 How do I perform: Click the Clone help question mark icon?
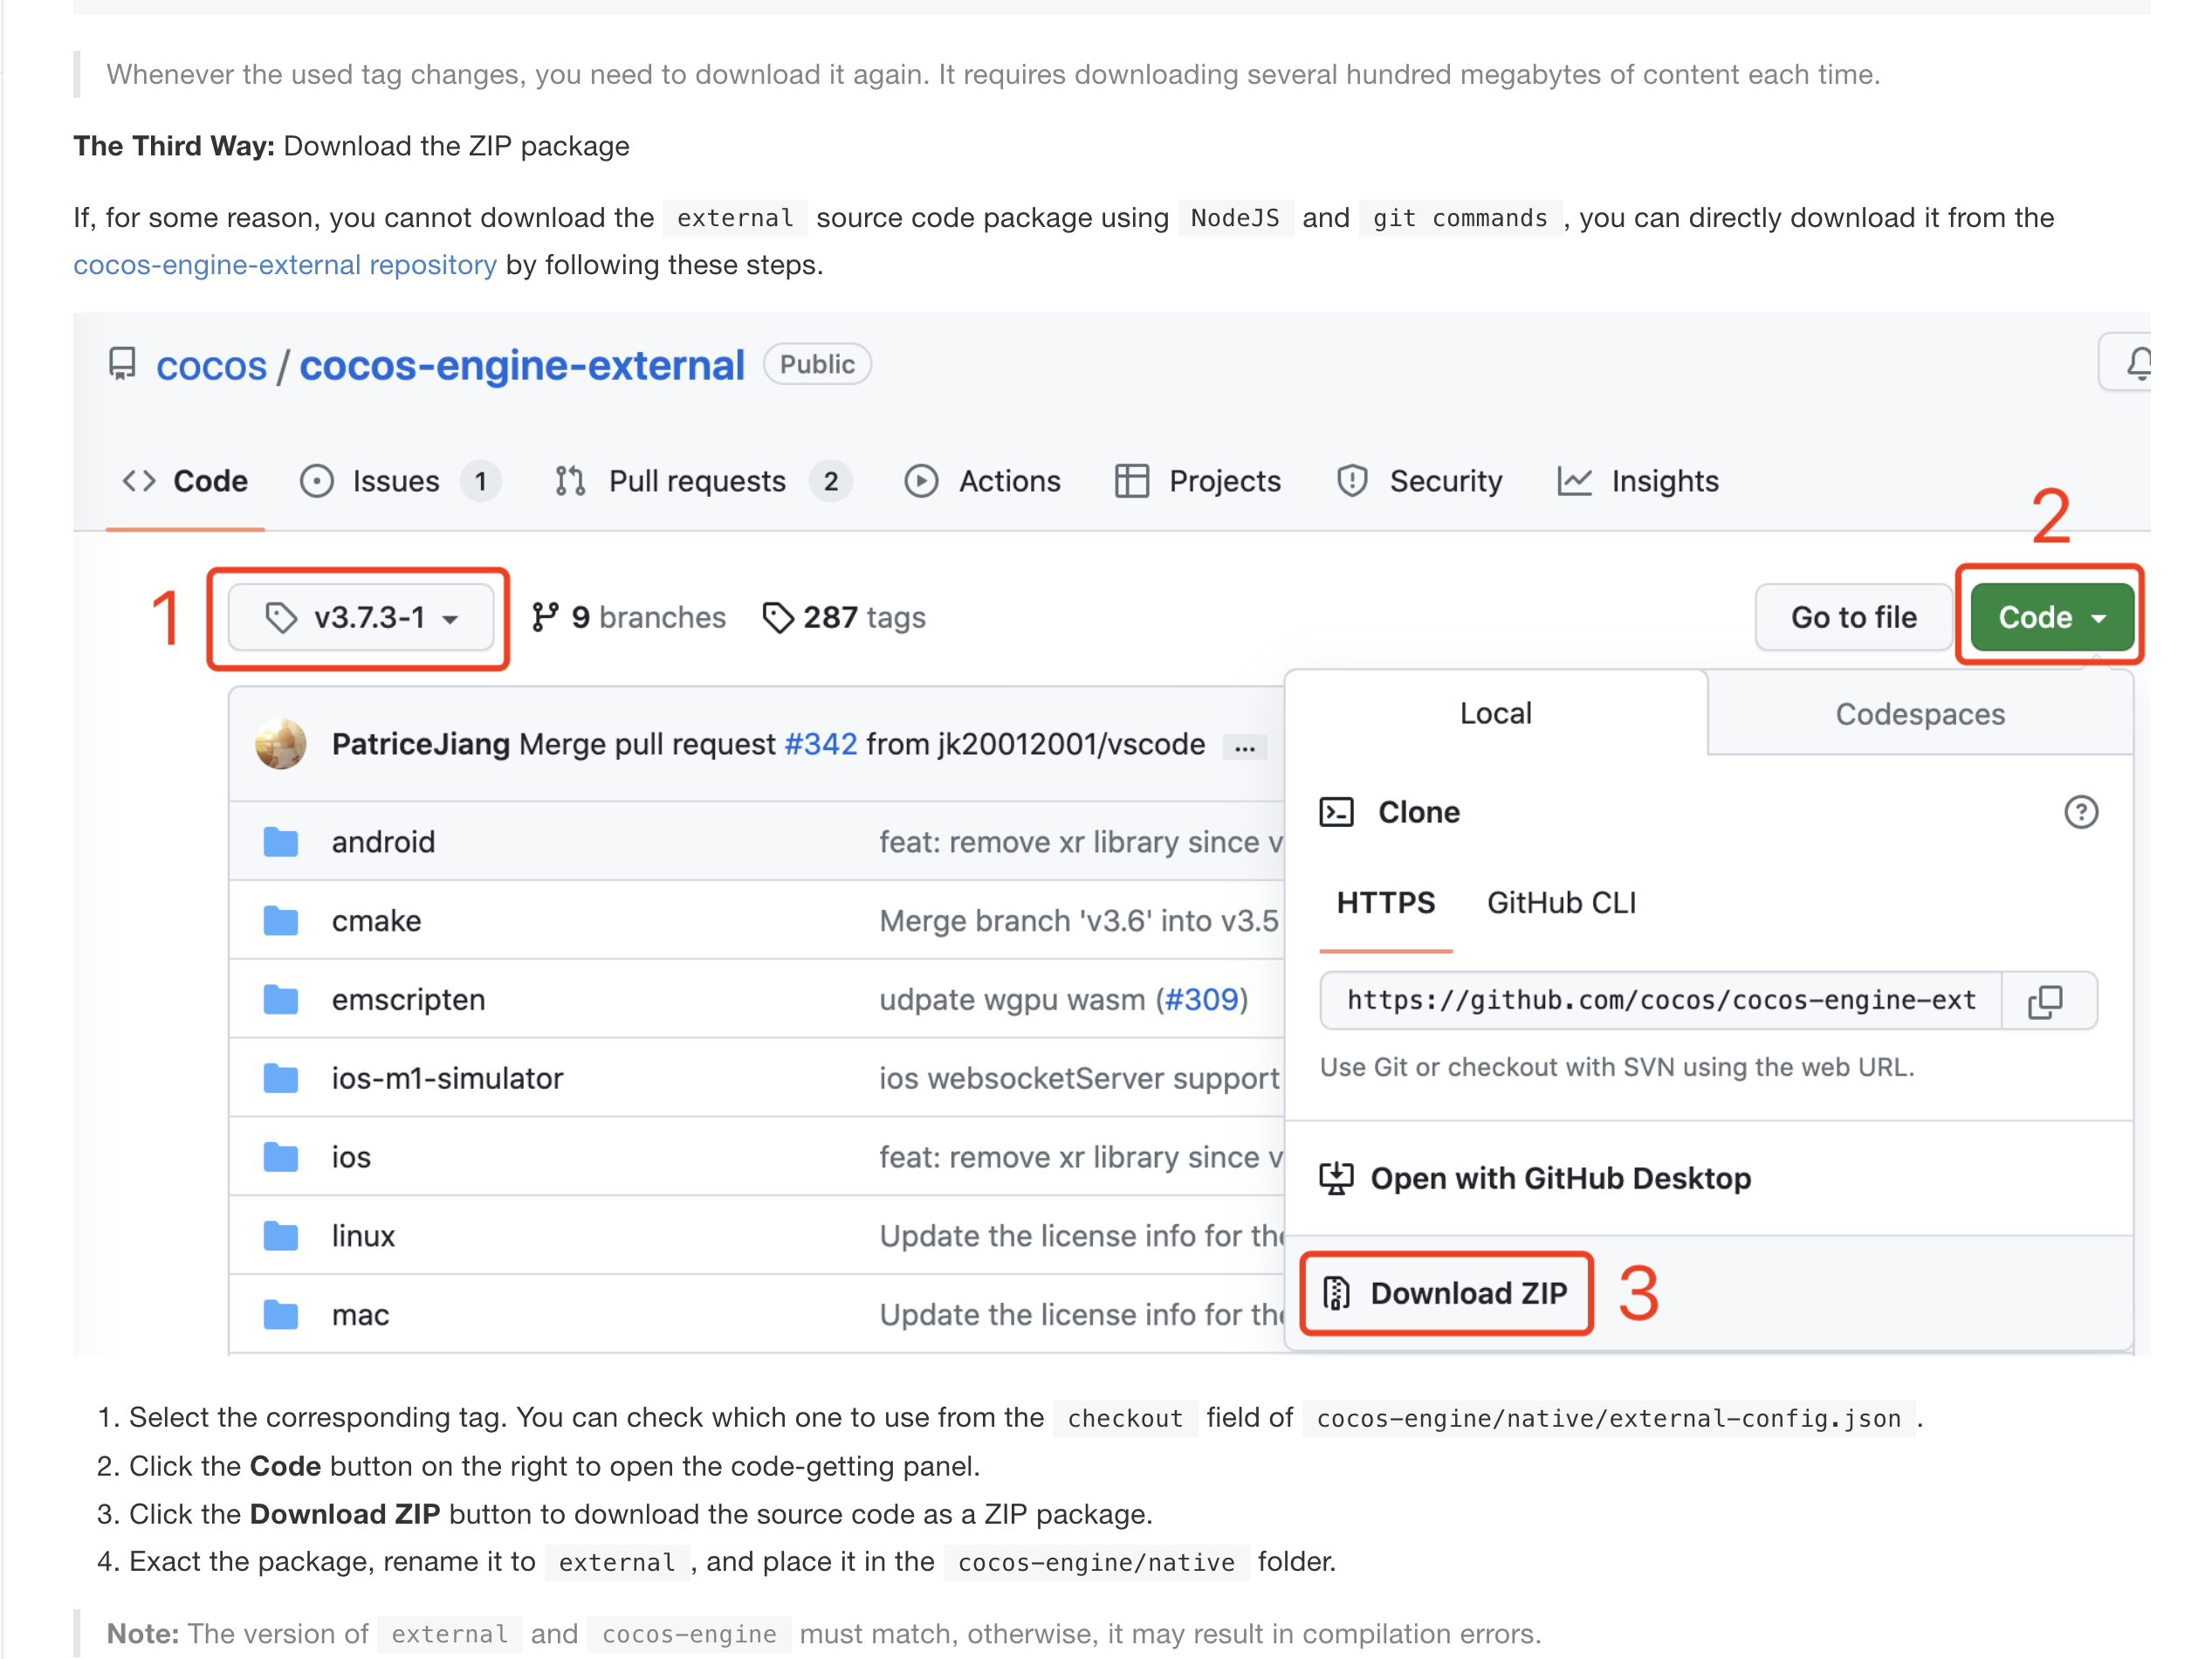[x=2080, y=812]
